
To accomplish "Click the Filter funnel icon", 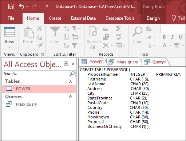I will (x=55, y=32).
